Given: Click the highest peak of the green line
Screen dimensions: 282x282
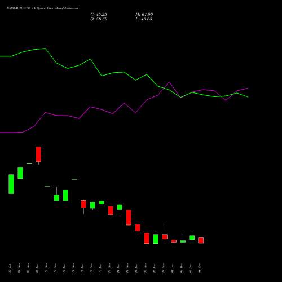Looking at the screenshot, I should (x=45, y=49).
